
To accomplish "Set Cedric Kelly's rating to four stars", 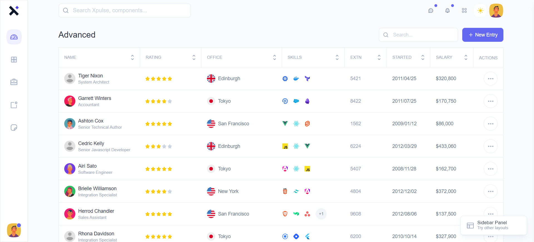I will coord(164,146).
